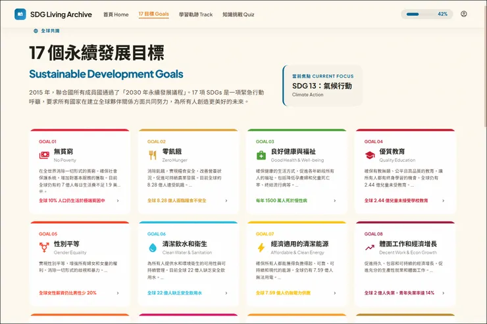Open the 全球 7.59 億人 electricity link
The width and height of the screenshot is (487, 324).
pos(283,293)
